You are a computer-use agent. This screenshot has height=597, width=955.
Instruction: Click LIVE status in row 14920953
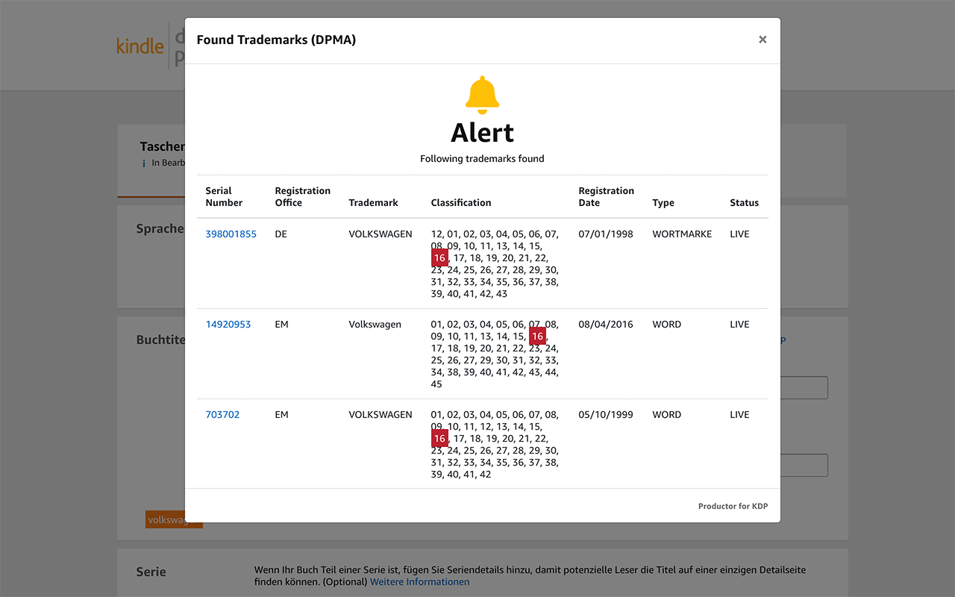(739, 325)
